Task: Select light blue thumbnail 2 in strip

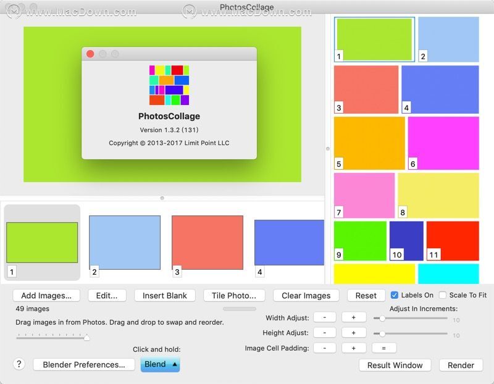Action: 125,243
